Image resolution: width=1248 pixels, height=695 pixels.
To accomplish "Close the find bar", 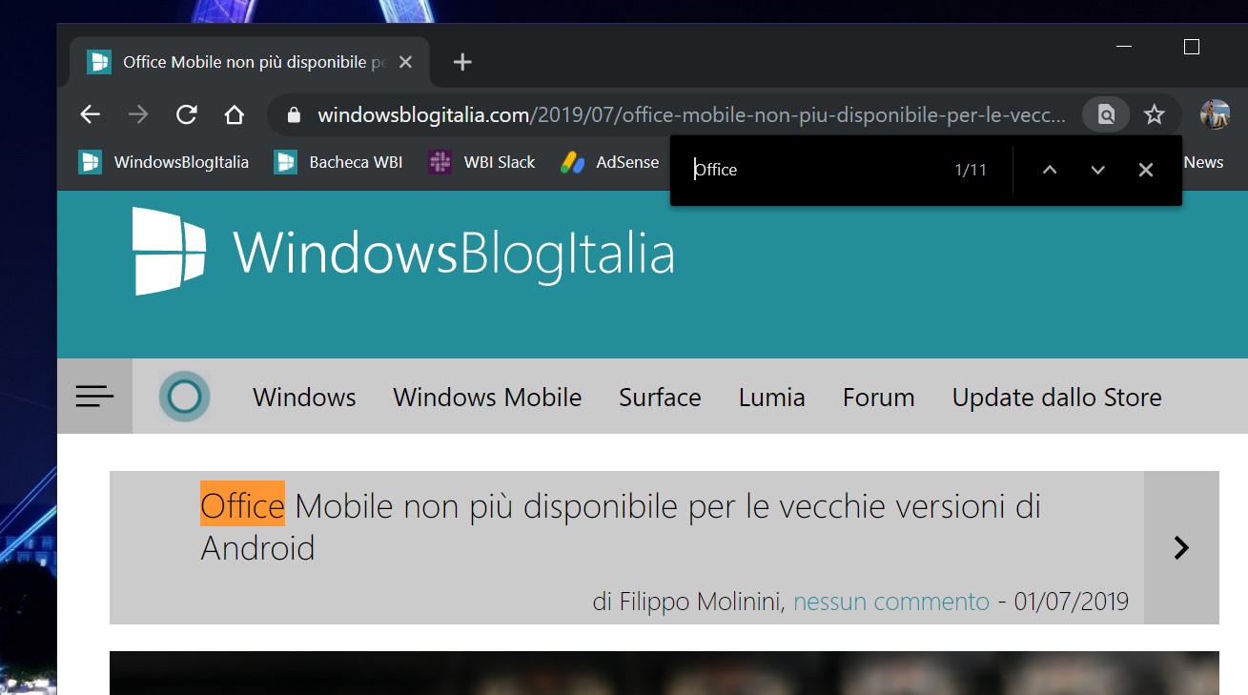I will point(1146,170).
